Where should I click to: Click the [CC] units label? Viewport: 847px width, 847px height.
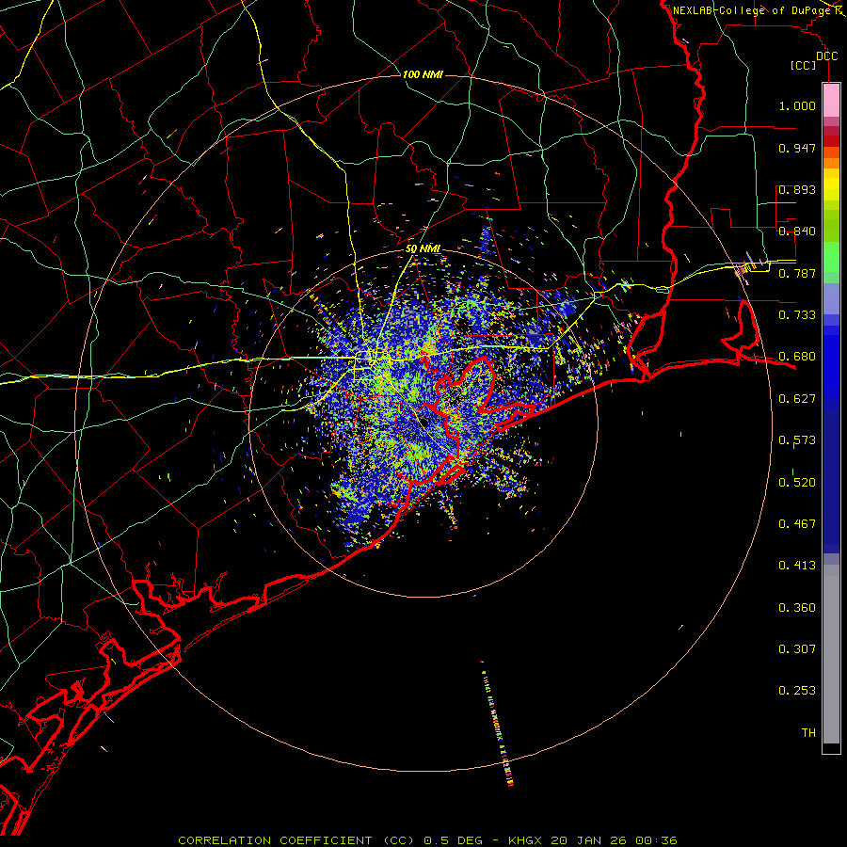tap(804, 65)
